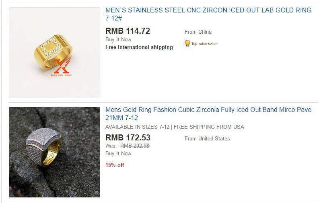Click Buy It Now under the RMB 114.72 listing
The width and height of the screenshot is (325, 203).
tap(118, 39)
